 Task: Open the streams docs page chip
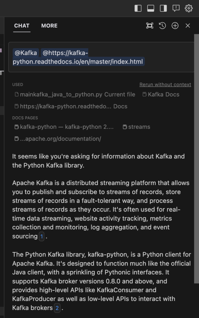coord(137,127)
